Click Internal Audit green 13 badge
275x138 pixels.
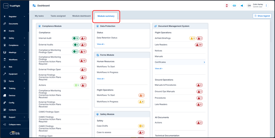point(76,38)
